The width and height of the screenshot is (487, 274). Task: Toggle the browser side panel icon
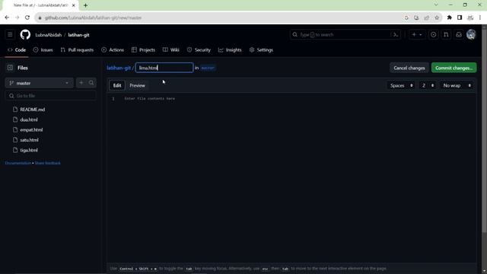pyautogui.click(x=460, y=18)
